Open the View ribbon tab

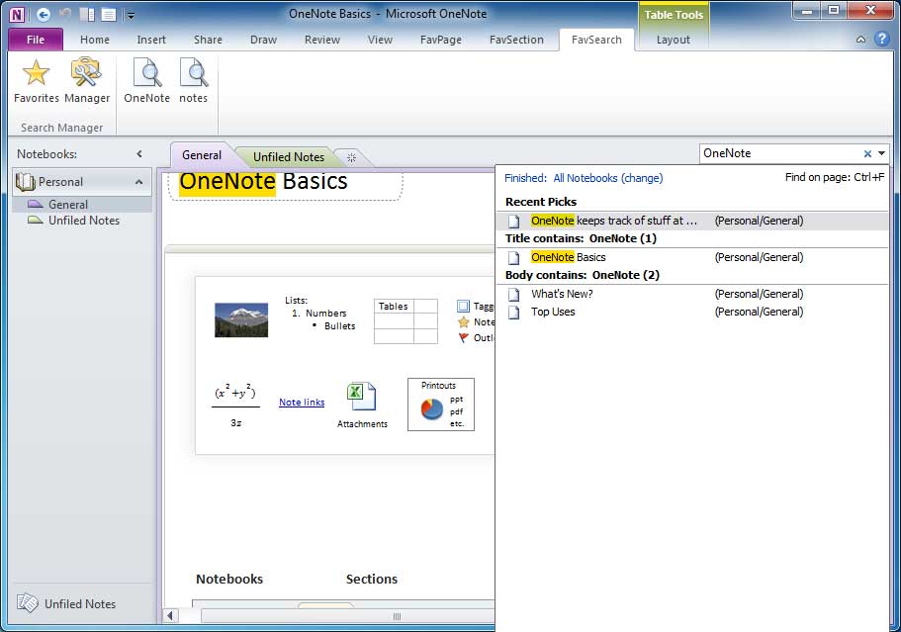(x=380, y=40)
